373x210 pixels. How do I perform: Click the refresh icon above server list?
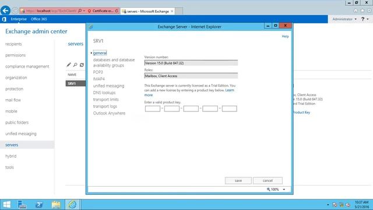82,65
